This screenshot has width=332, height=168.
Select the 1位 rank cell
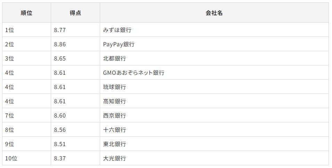(x=10, y=30)
